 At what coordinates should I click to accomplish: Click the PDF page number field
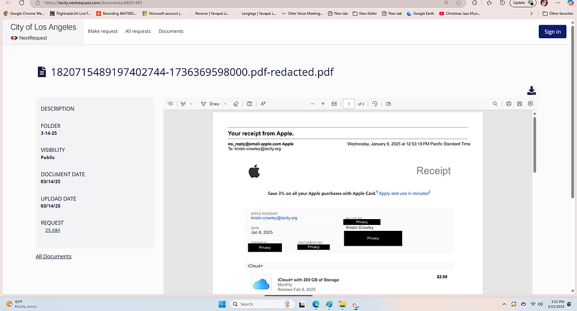349,104
